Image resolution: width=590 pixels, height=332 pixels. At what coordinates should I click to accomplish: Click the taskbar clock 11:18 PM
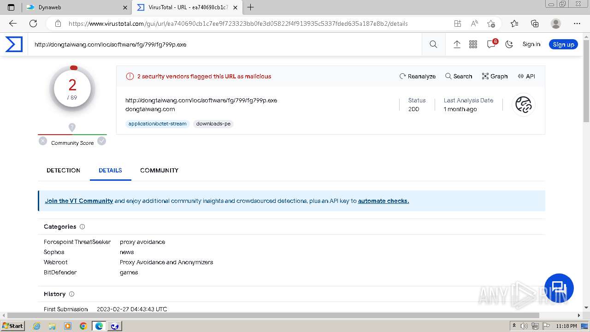click(x=566, y=326)
